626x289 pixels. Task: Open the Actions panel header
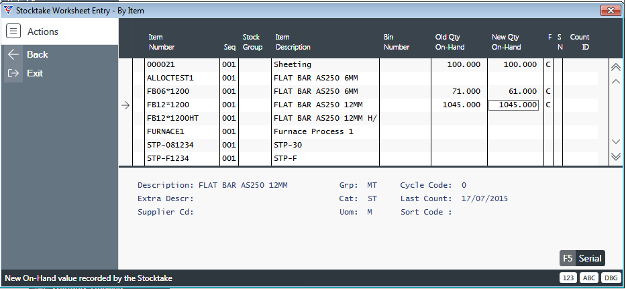(x=60, y=31)
